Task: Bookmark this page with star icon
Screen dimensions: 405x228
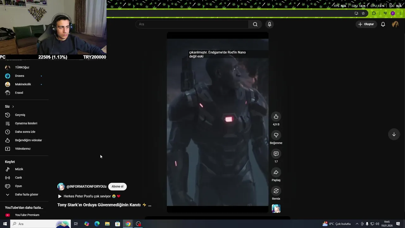Action: tap(363, 13)
